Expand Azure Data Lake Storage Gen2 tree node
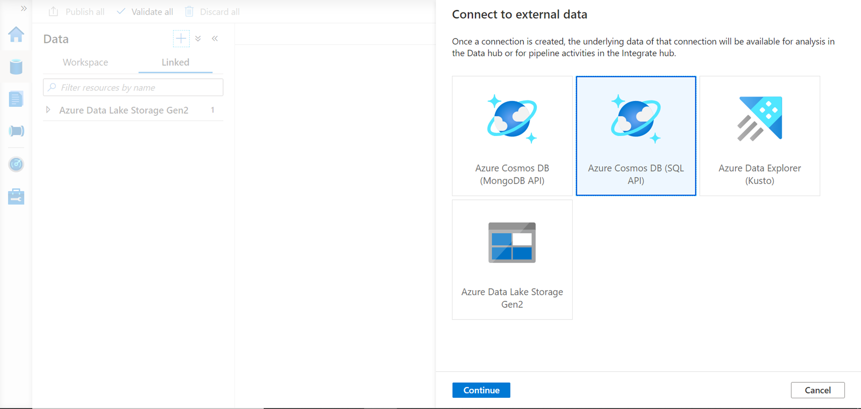The width and height of the screenshot is (861, 409). point(48,110)
